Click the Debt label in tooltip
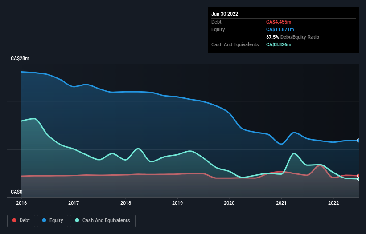Screen dimensions: 366x234 tap(216, 22)
